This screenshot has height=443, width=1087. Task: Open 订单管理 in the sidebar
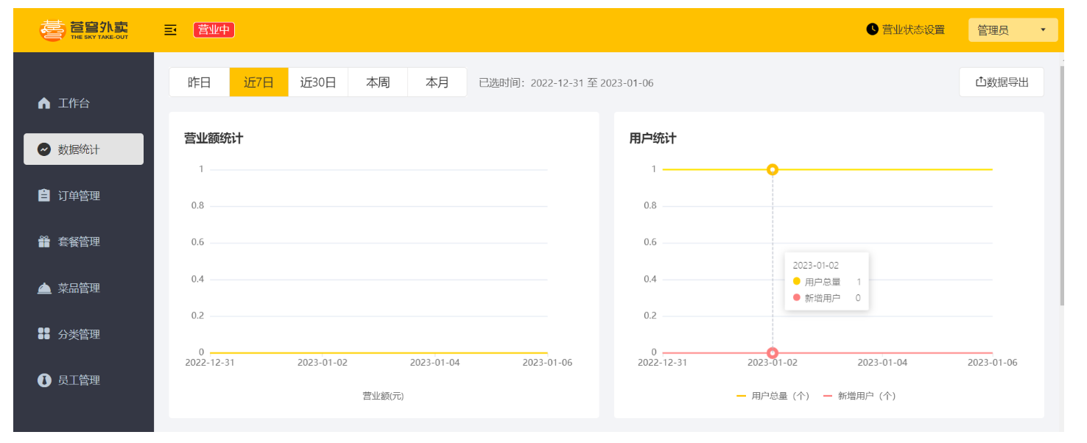click(x=83, y=196)
